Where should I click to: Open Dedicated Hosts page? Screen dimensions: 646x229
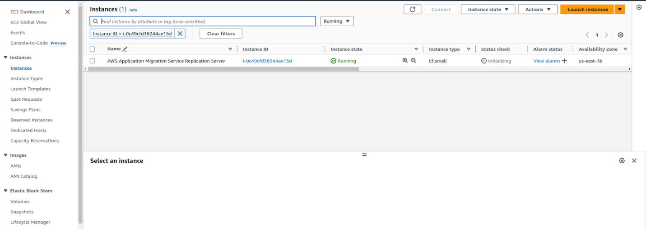coord(28,130)
